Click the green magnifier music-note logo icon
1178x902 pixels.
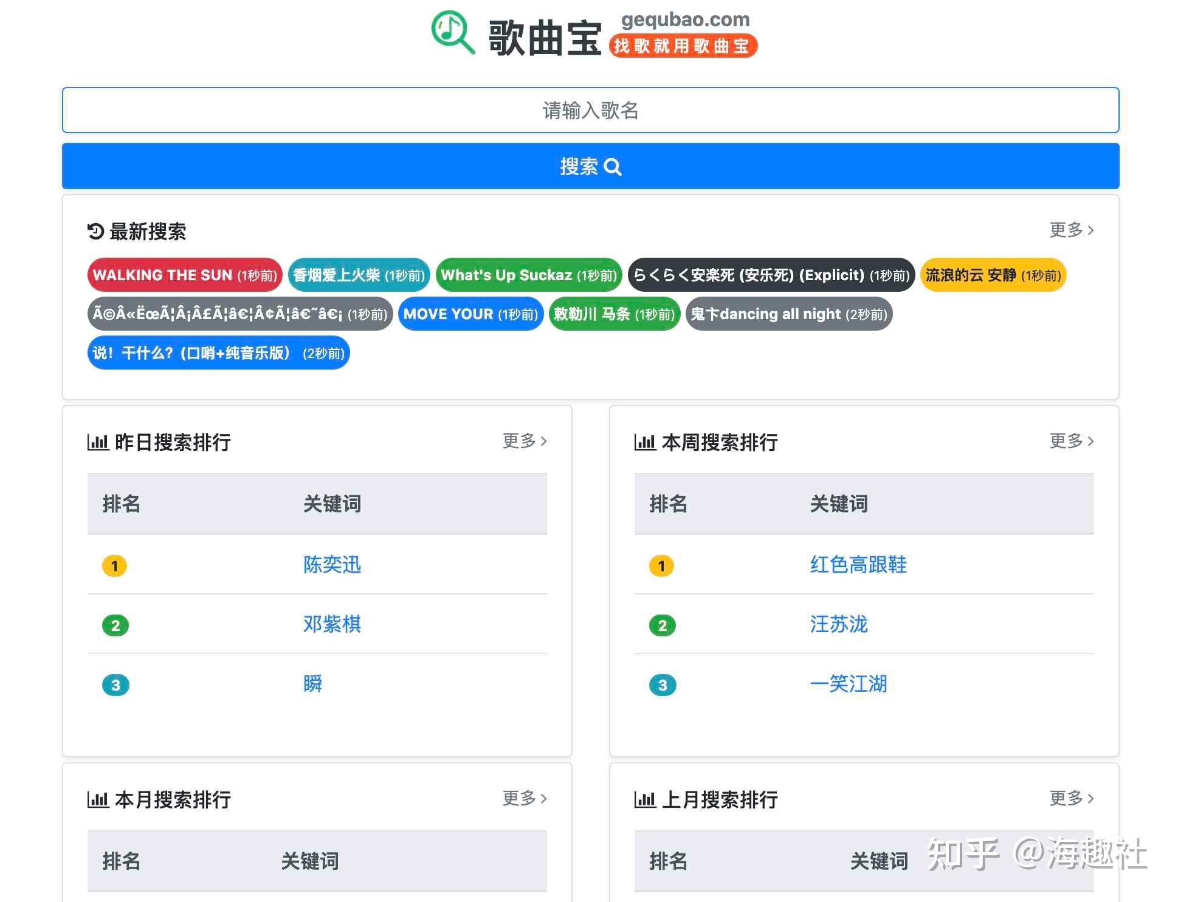pyautogui.click(x=452, y=32)
